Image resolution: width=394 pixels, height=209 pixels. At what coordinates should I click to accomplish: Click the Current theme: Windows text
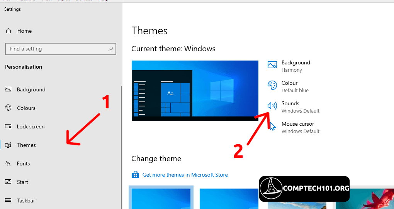pos(173,49)
